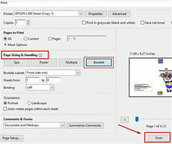Select the Current page radio button
The height and width of the screenshot is (144, 172).
point(25,39)
